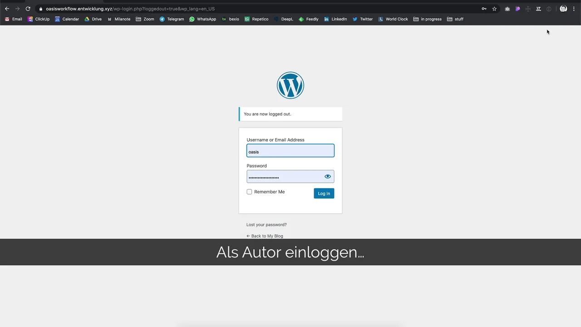Screen dimensions: 581x327
Task: Bookmark this page with the star
Action: click(494, 9)
